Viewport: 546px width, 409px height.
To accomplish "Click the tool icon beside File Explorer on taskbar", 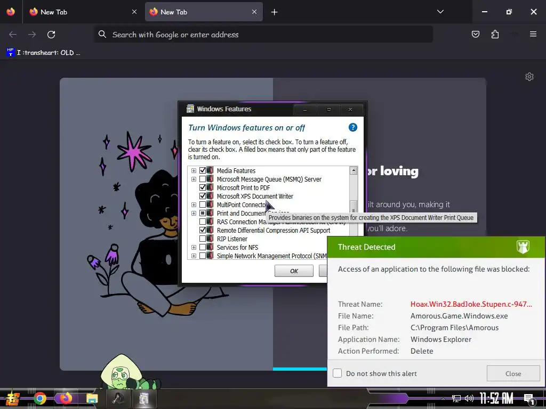I will pyautogui.click(x=118, y=398).
